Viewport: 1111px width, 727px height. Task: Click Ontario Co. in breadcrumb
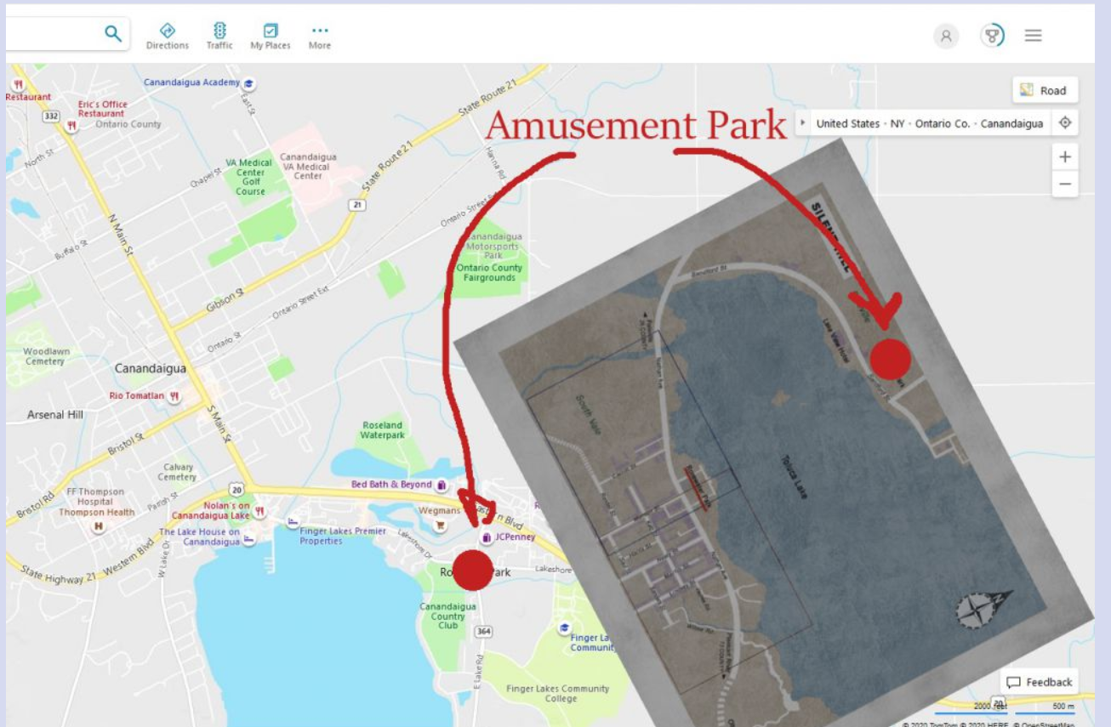(943, 123)
